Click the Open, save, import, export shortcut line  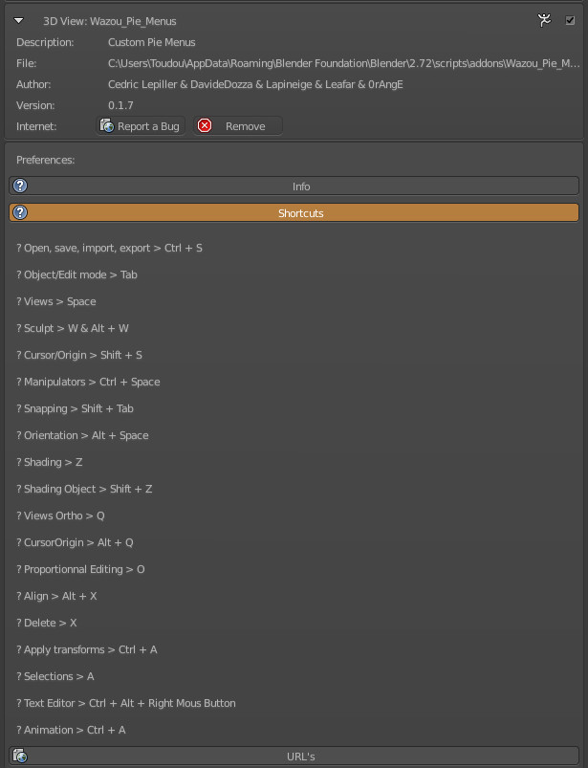pyautogui.click(x=109, y=248)
